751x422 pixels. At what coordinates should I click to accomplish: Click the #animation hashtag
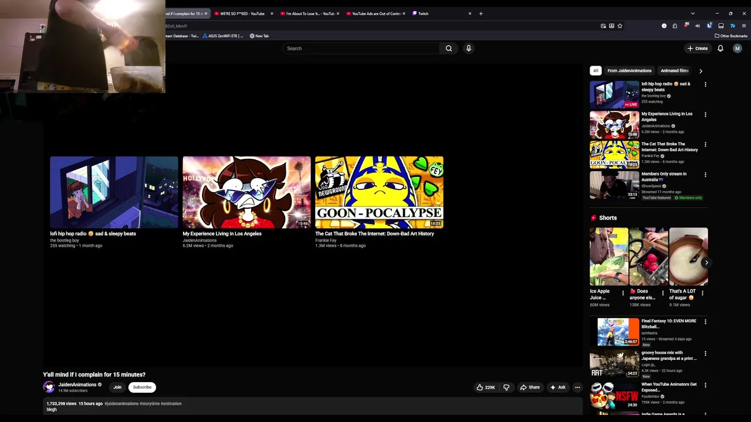click(x=171, y=403)
